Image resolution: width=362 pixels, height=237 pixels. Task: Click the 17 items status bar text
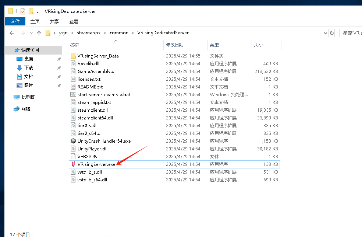(x=20, y=234)
